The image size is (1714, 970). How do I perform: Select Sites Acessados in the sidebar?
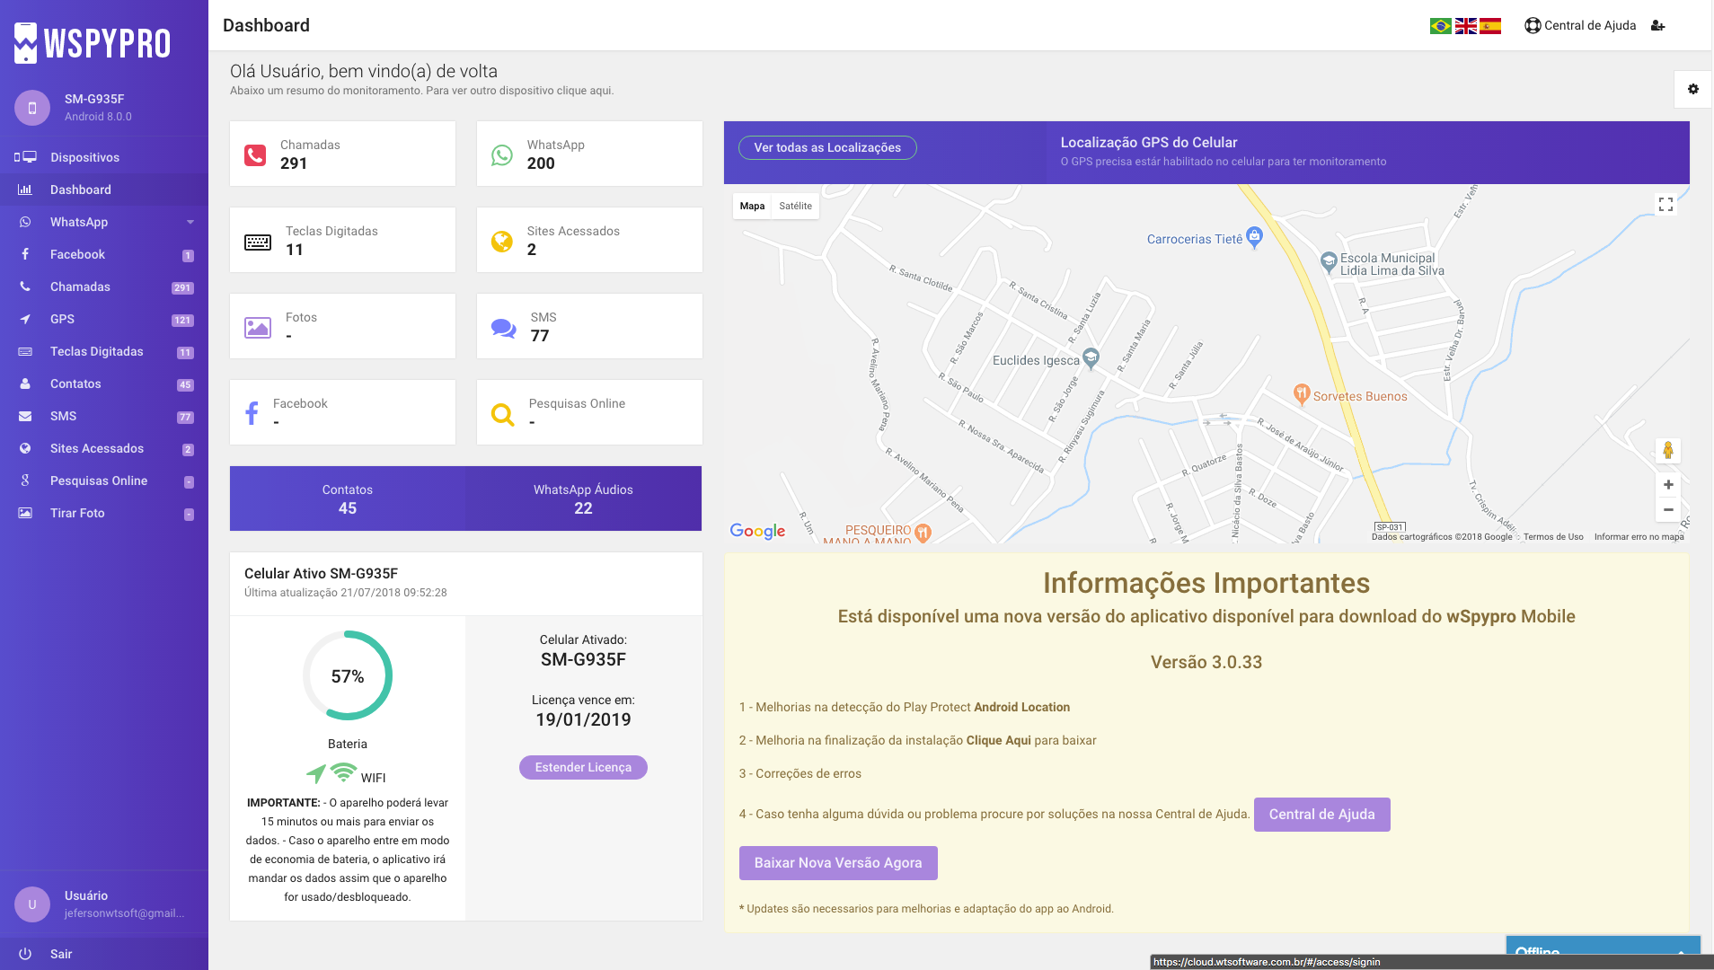(x=97, y=448)
